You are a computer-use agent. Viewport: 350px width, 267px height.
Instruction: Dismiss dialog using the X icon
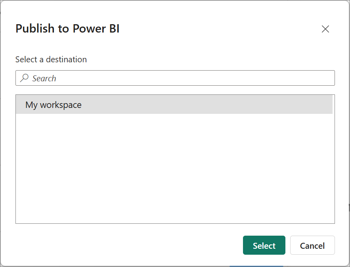325,29
